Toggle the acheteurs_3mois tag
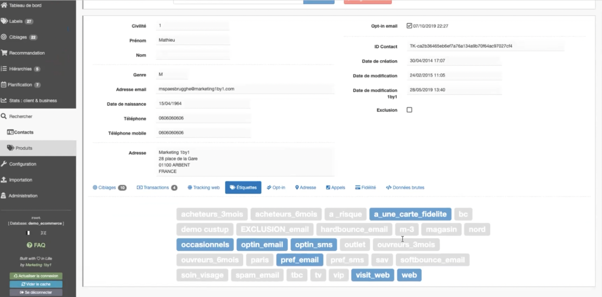 click(212, 214)
